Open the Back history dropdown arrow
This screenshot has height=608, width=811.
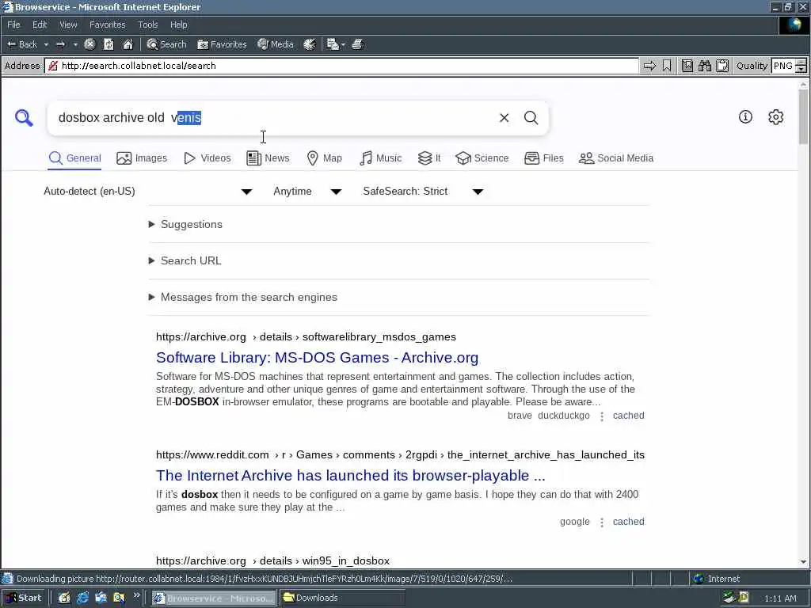coord(46,44)
